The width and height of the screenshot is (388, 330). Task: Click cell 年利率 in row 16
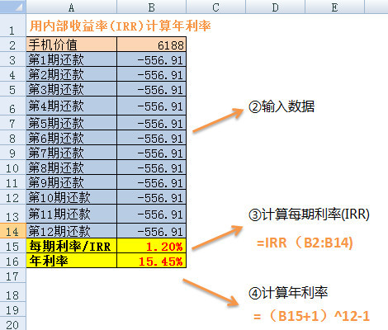72,261
